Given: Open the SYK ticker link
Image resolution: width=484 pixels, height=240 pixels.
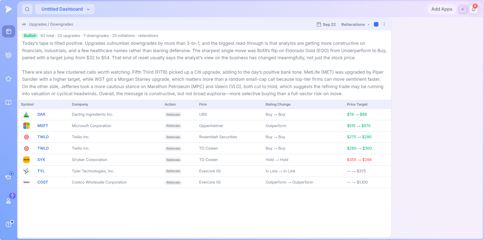Looking at the screenshot, I should (41, 160).
